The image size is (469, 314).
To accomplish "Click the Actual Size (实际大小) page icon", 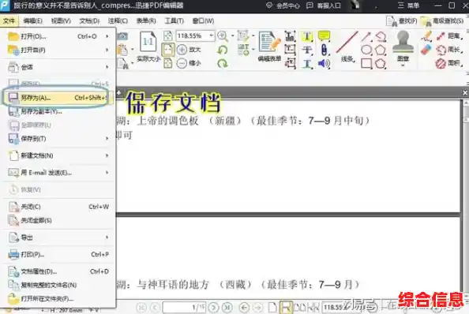I will point(148,42).
